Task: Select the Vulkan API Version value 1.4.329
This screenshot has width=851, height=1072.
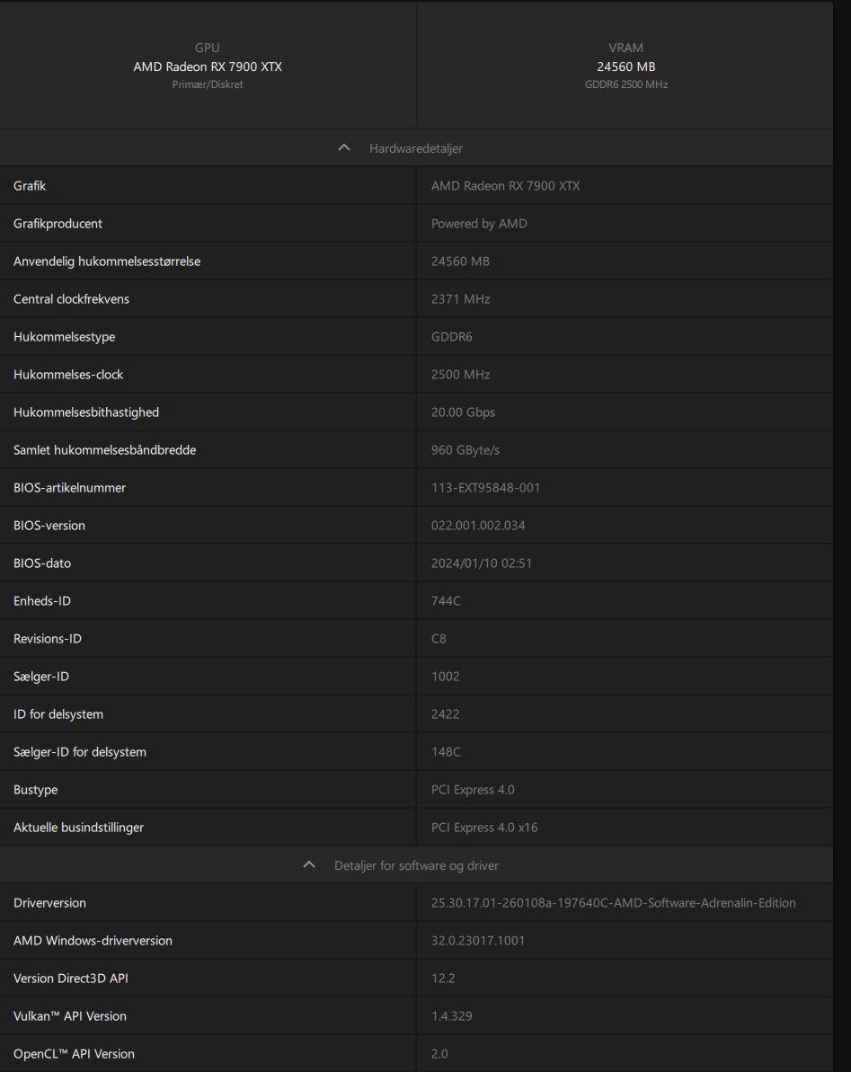Action: 451,1016
